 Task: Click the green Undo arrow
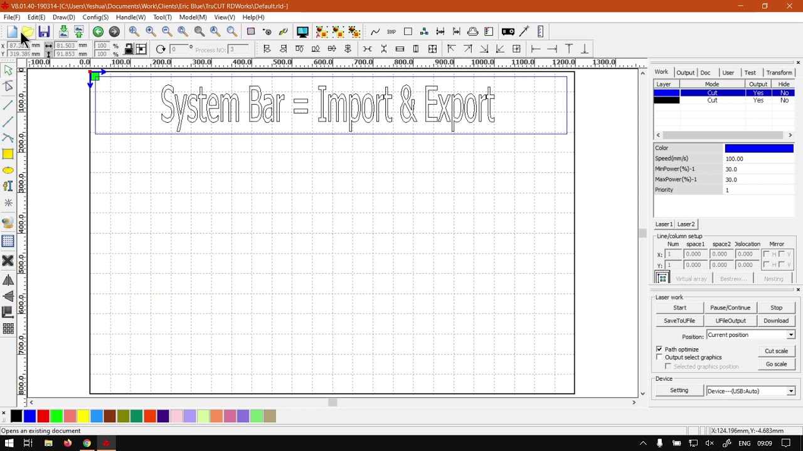coord(98,32)
